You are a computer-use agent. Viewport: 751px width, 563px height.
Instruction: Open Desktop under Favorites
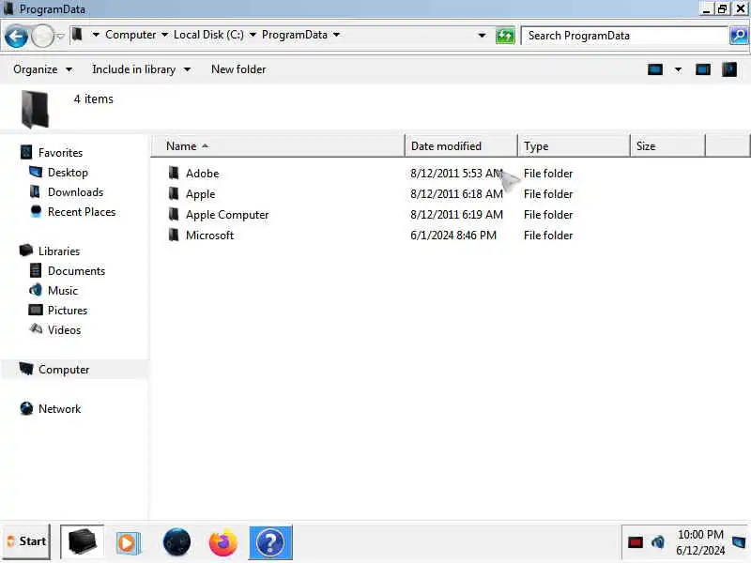68,173
